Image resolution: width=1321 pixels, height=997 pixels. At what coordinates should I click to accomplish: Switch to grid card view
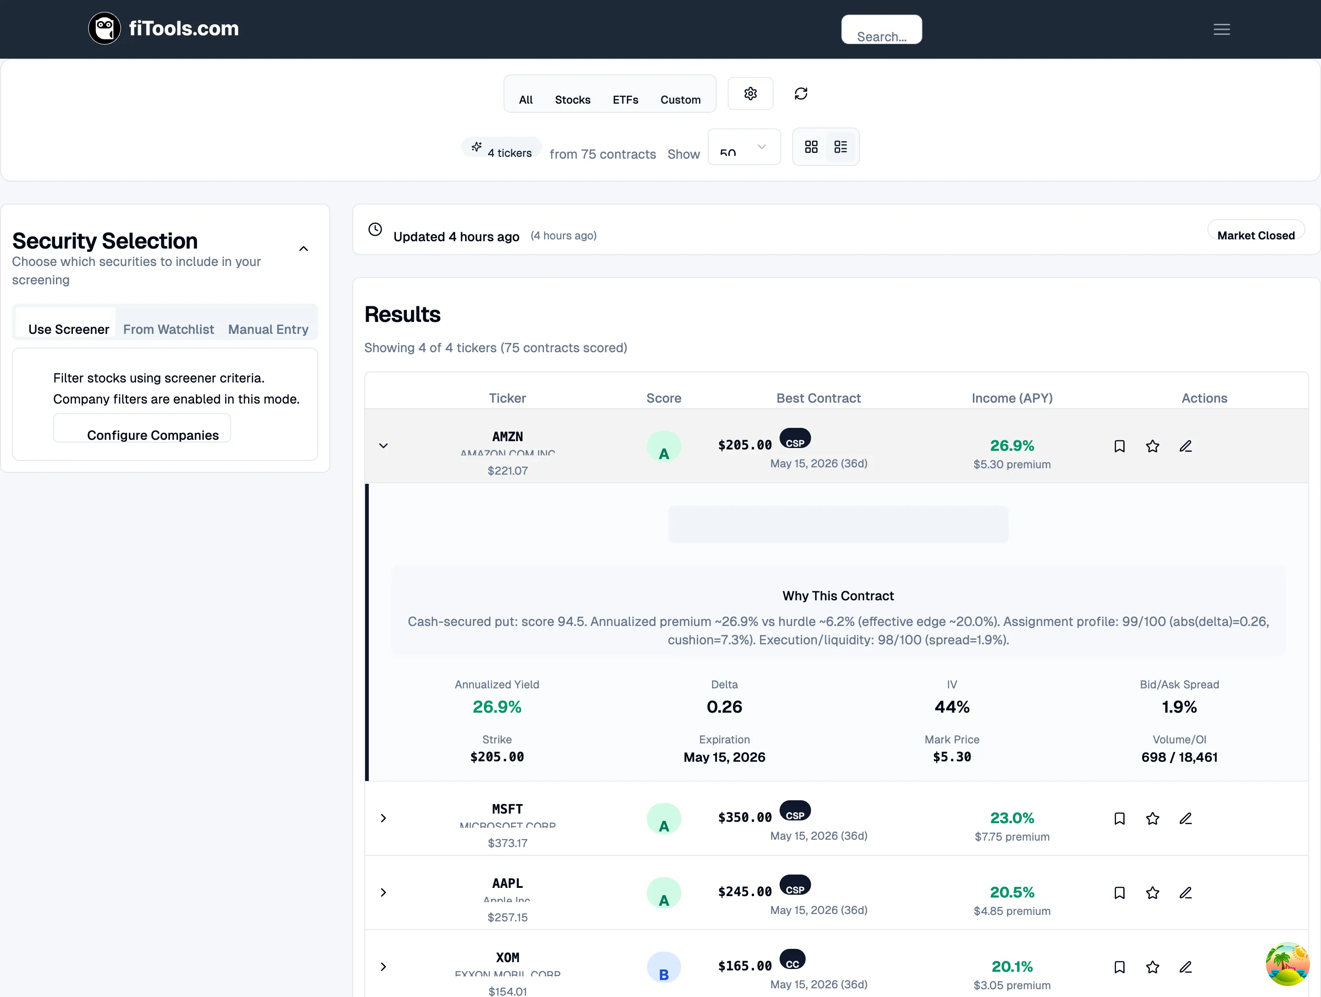tap(811, 147)
